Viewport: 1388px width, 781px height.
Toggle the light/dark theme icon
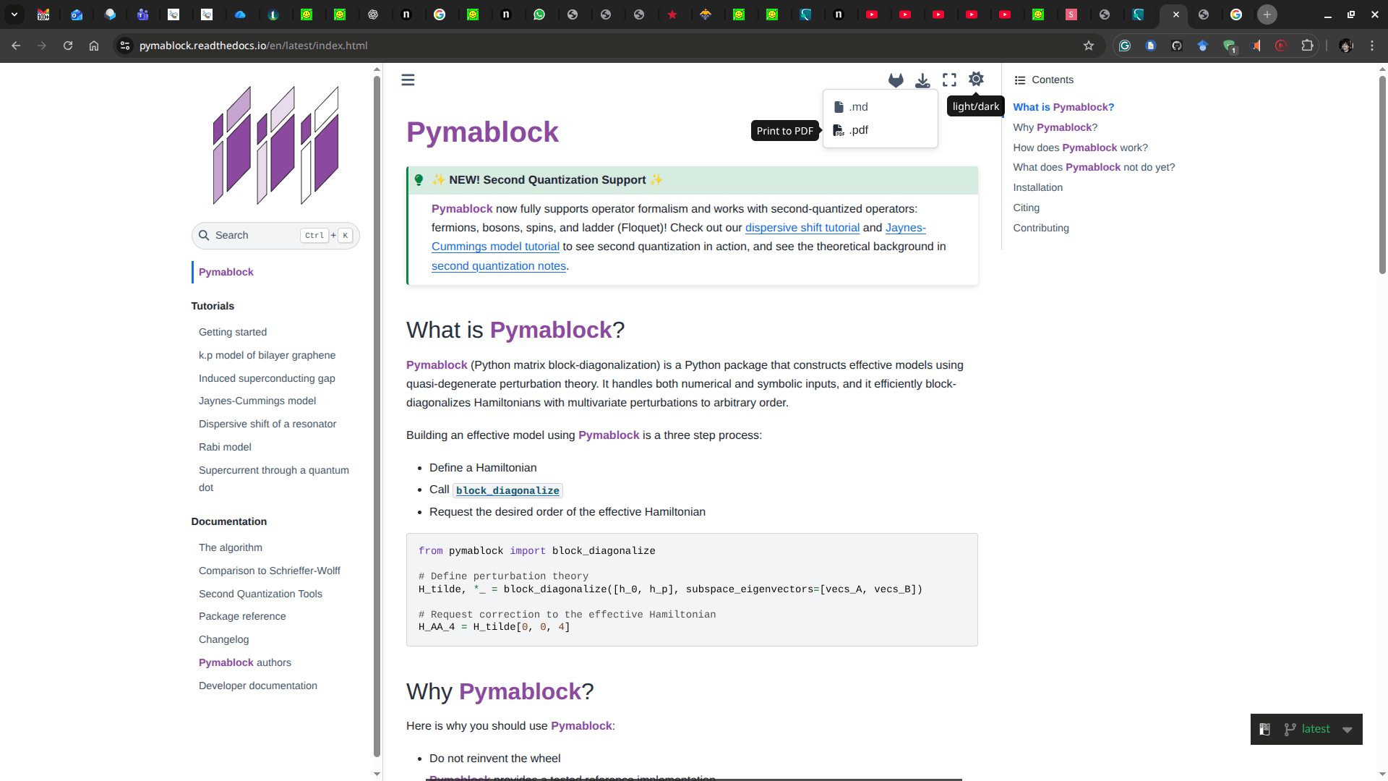click(976, 80)
